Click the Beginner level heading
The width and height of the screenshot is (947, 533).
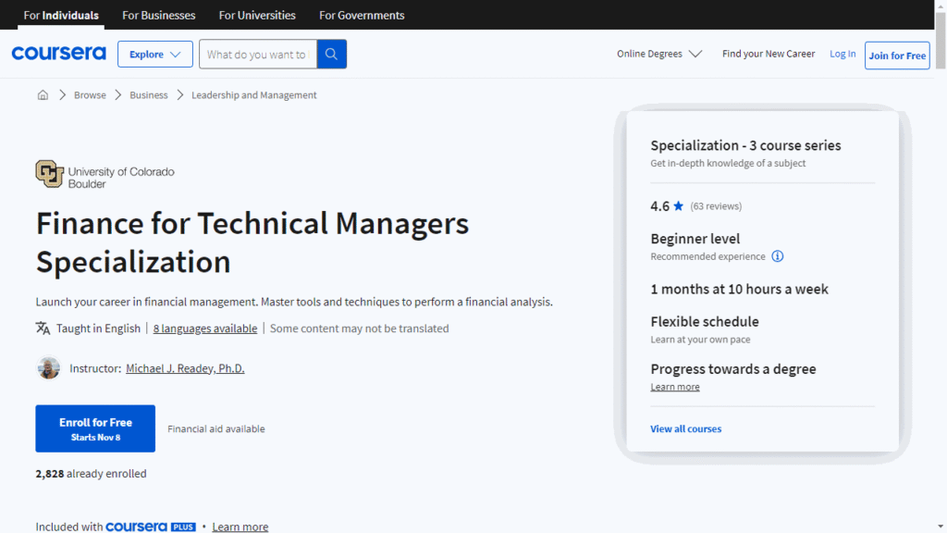(x=695, y=239)
